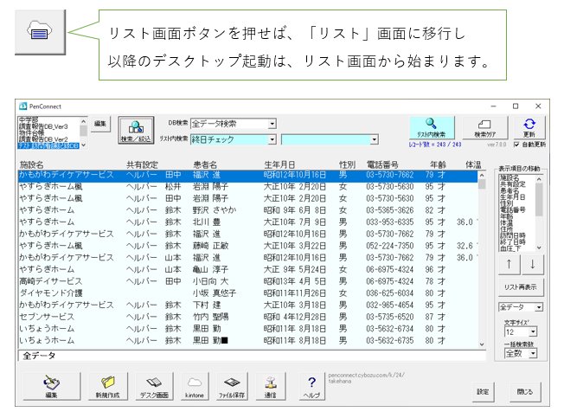Open the 一括検索数 全数 dropdown
Image resolution: width=564 pixels, height=418 pixels.
coord(533,354)
